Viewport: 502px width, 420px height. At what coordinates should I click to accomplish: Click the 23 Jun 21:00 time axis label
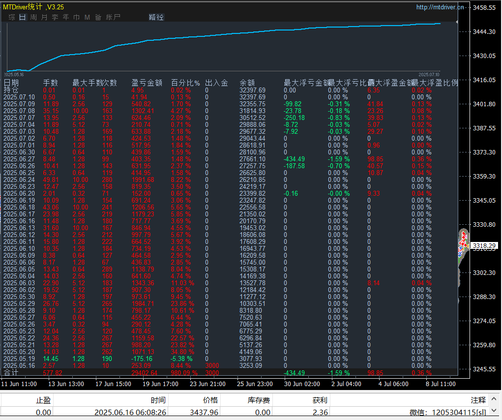(x=208, y=384)
